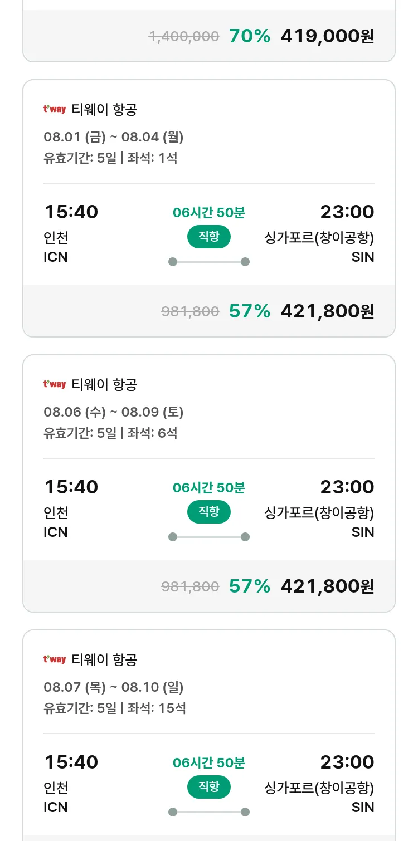Viewport: 418px width, 841px height.
Task: Tap 싱가포르(창이공항) arrival on 08.06 flight
Action: click(319, 512)
